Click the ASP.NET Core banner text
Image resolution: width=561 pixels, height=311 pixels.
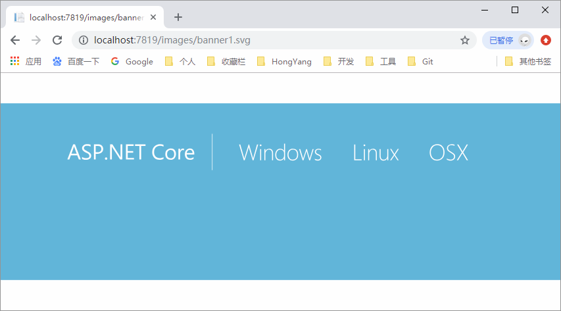point(131,153)
